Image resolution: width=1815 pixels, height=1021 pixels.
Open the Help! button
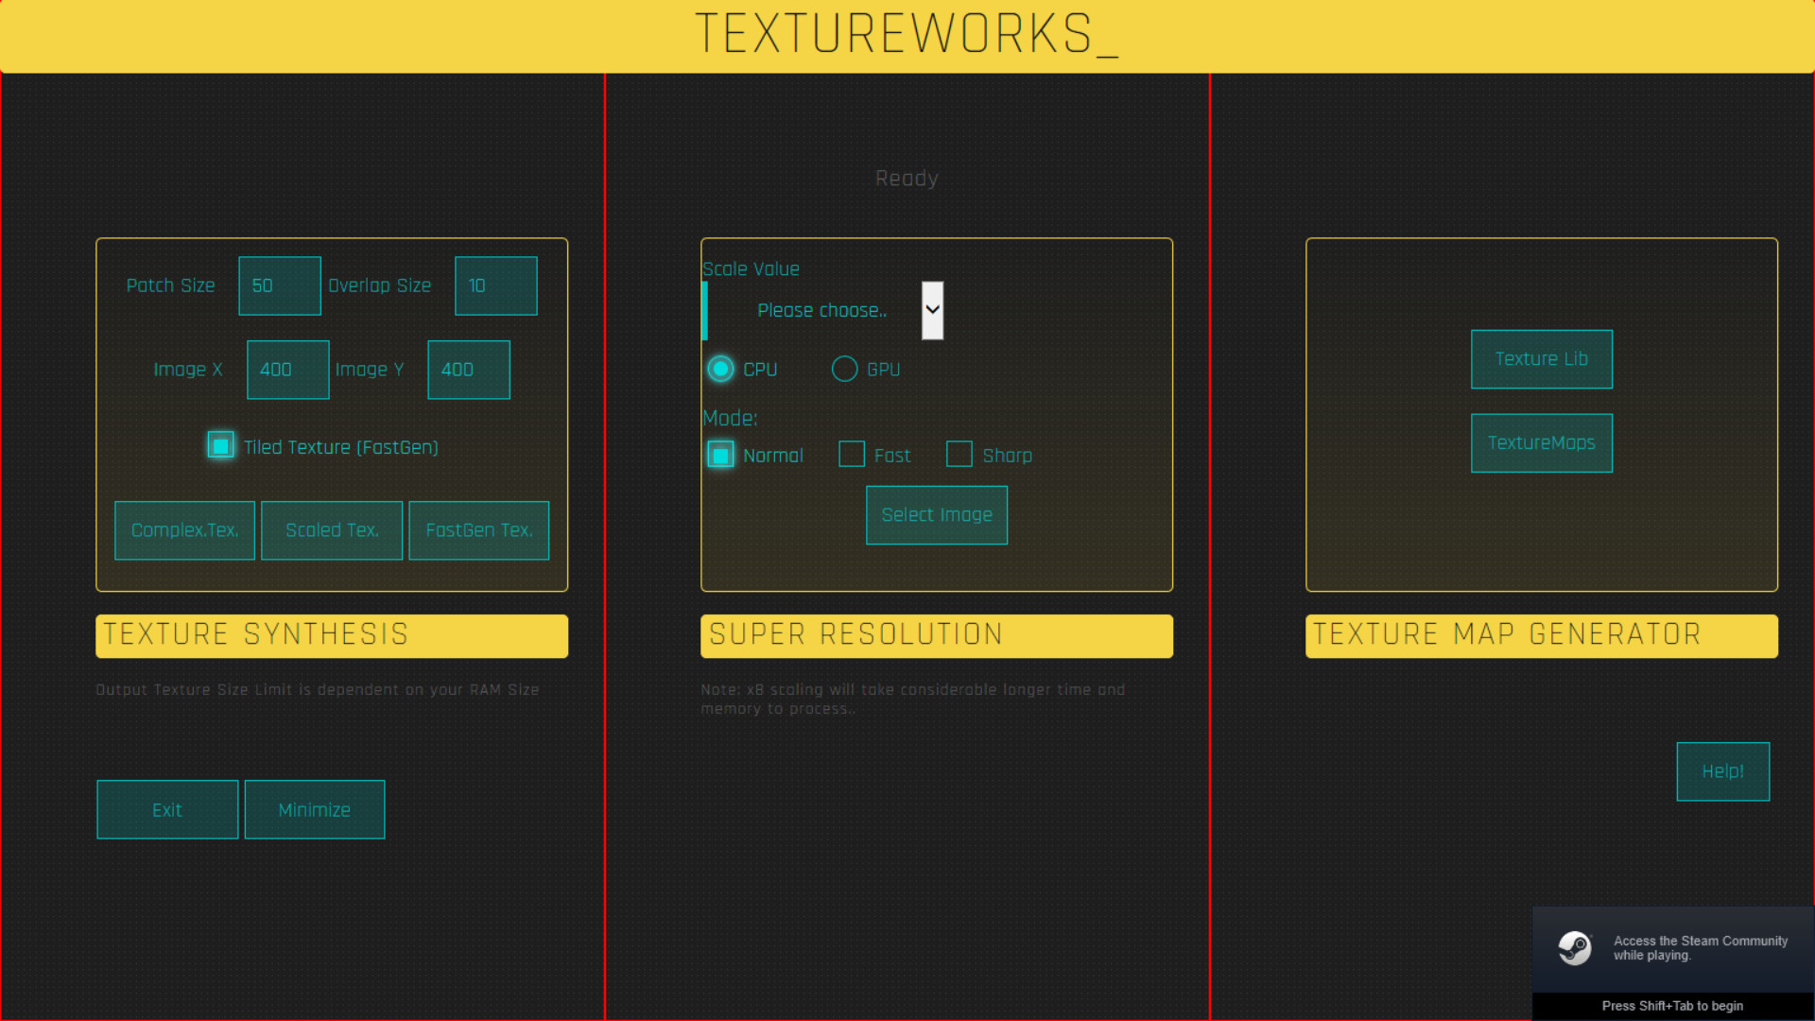[x=1722, y=771]
